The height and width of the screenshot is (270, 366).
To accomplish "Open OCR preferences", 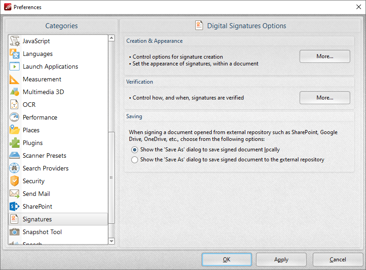I will tap(59, 105).
